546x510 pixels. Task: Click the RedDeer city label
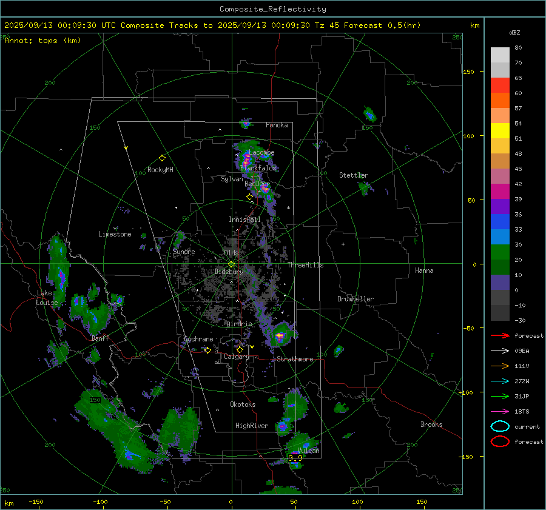[x=257, y=184]
